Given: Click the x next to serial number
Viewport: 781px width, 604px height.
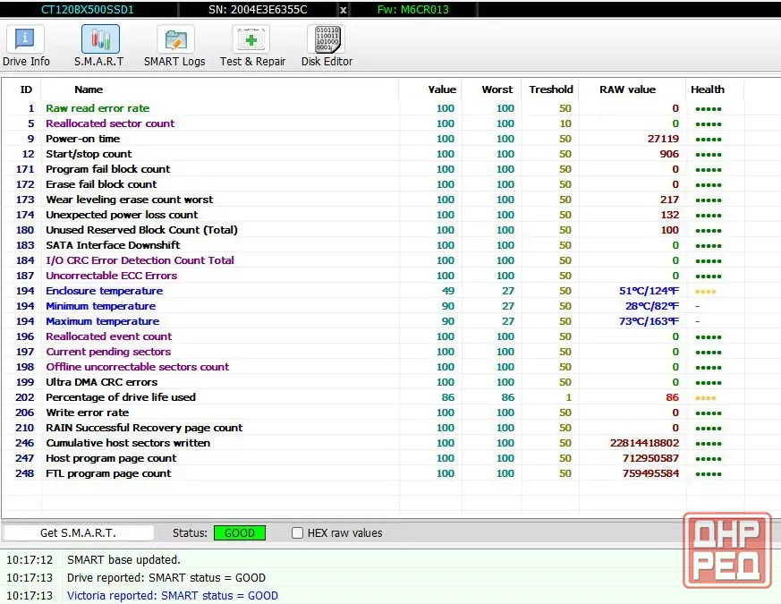Looking at the screenshot, I should click(x=344, y=10).
